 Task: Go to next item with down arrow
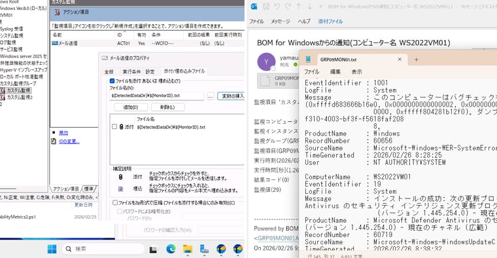click(310, 7)
